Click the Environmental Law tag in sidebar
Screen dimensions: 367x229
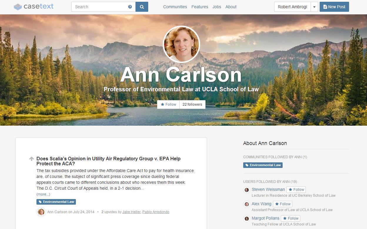(263, 165)
